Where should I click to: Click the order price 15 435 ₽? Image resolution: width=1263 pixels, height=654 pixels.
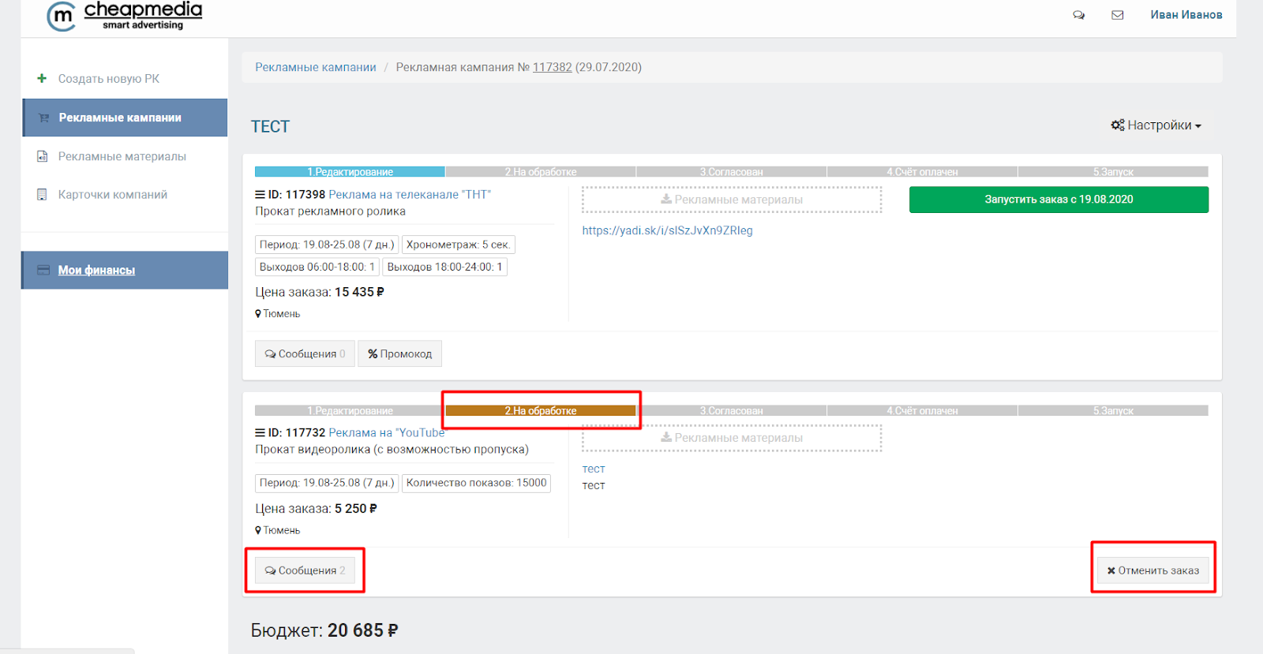coord(359,292)
